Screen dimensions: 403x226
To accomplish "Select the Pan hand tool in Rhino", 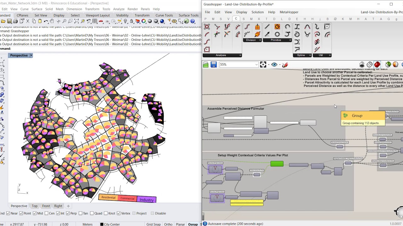I will tap(52, 21).
